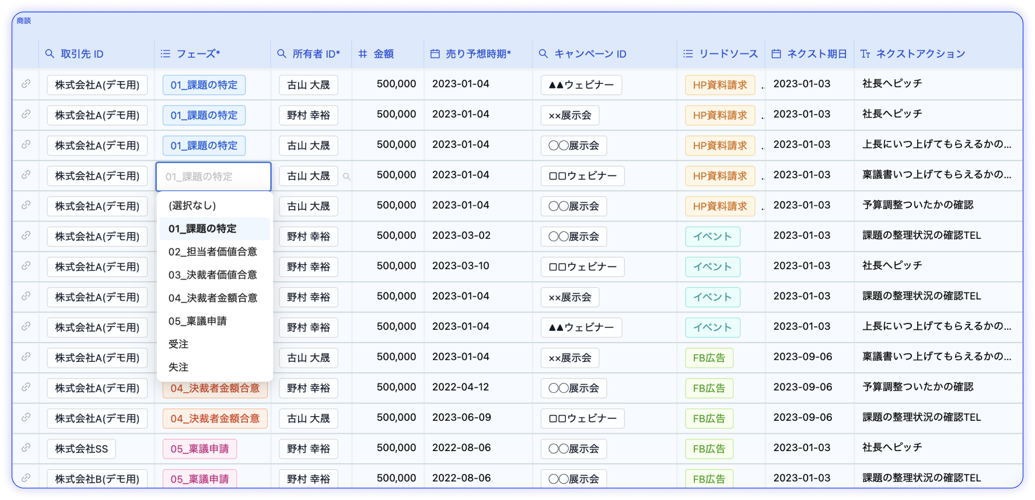This screenshot has height=500, width=1035.
Task: Click the calendar icon beside 売り予想時期 header
Action: (435, 54)
